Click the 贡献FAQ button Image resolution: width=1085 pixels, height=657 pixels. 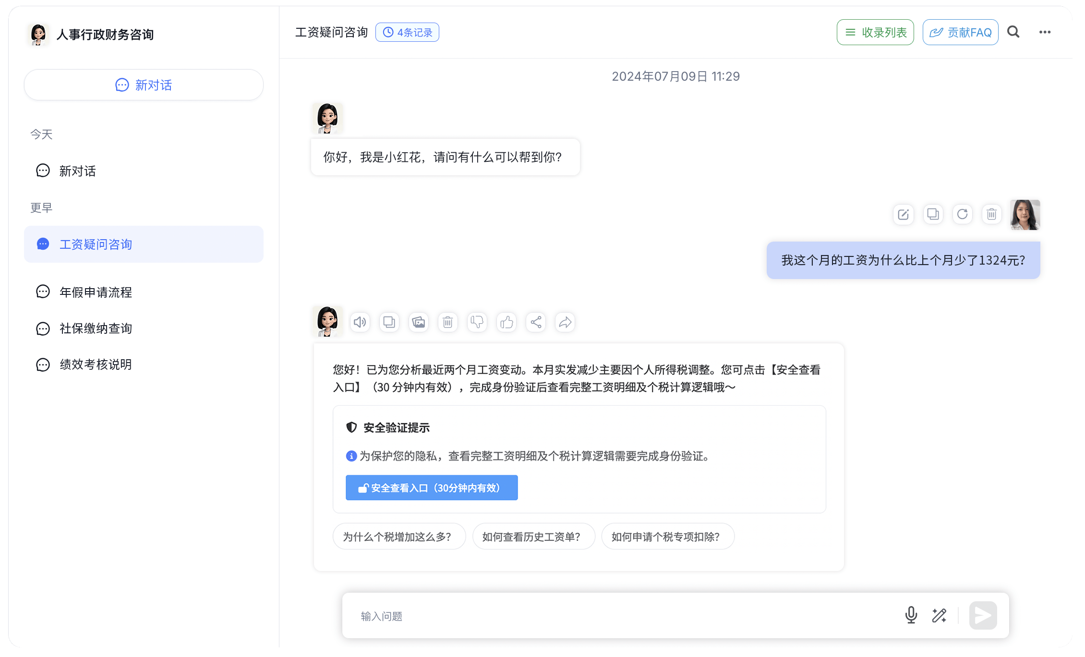(x=960, y=32)
